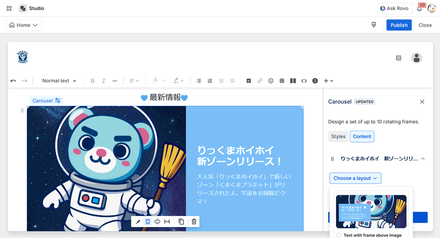This screenshot has height=238, width=440.
Task: Toggle italic formatting
Action: tap(103, 81)
